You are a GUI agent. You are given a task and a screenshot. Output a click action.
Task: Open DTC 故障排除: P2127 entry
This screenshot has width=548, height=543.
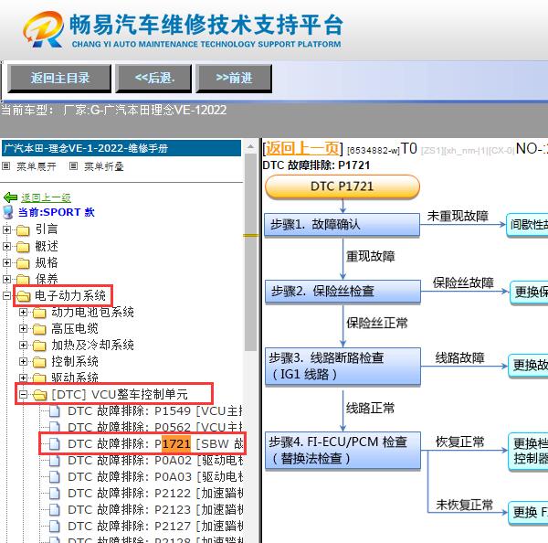click(x=155, y=527)
